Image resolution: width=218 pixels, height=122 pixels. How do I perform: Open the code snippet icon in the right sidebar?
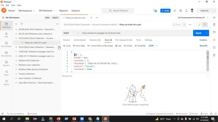tap(214, 40)
